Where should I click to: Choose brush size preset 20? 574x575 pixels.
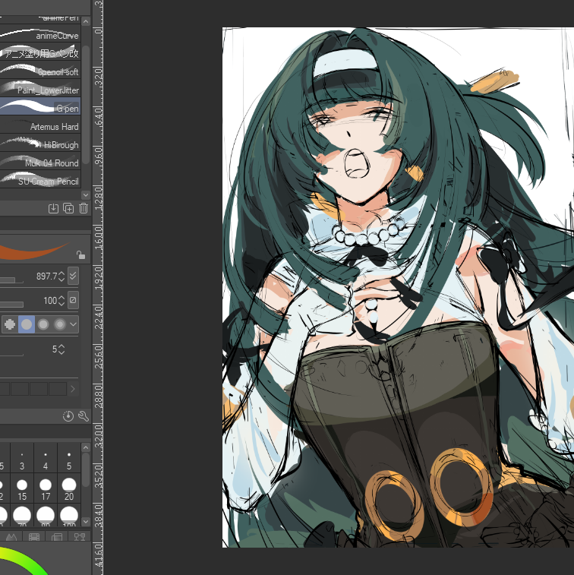[69, 488]
